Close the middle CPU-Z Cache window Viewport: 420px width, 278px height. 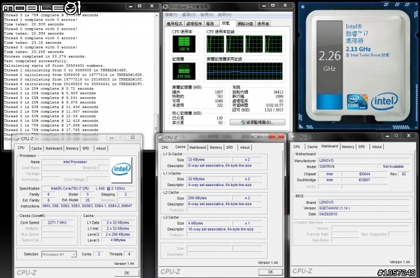point(276,136)
